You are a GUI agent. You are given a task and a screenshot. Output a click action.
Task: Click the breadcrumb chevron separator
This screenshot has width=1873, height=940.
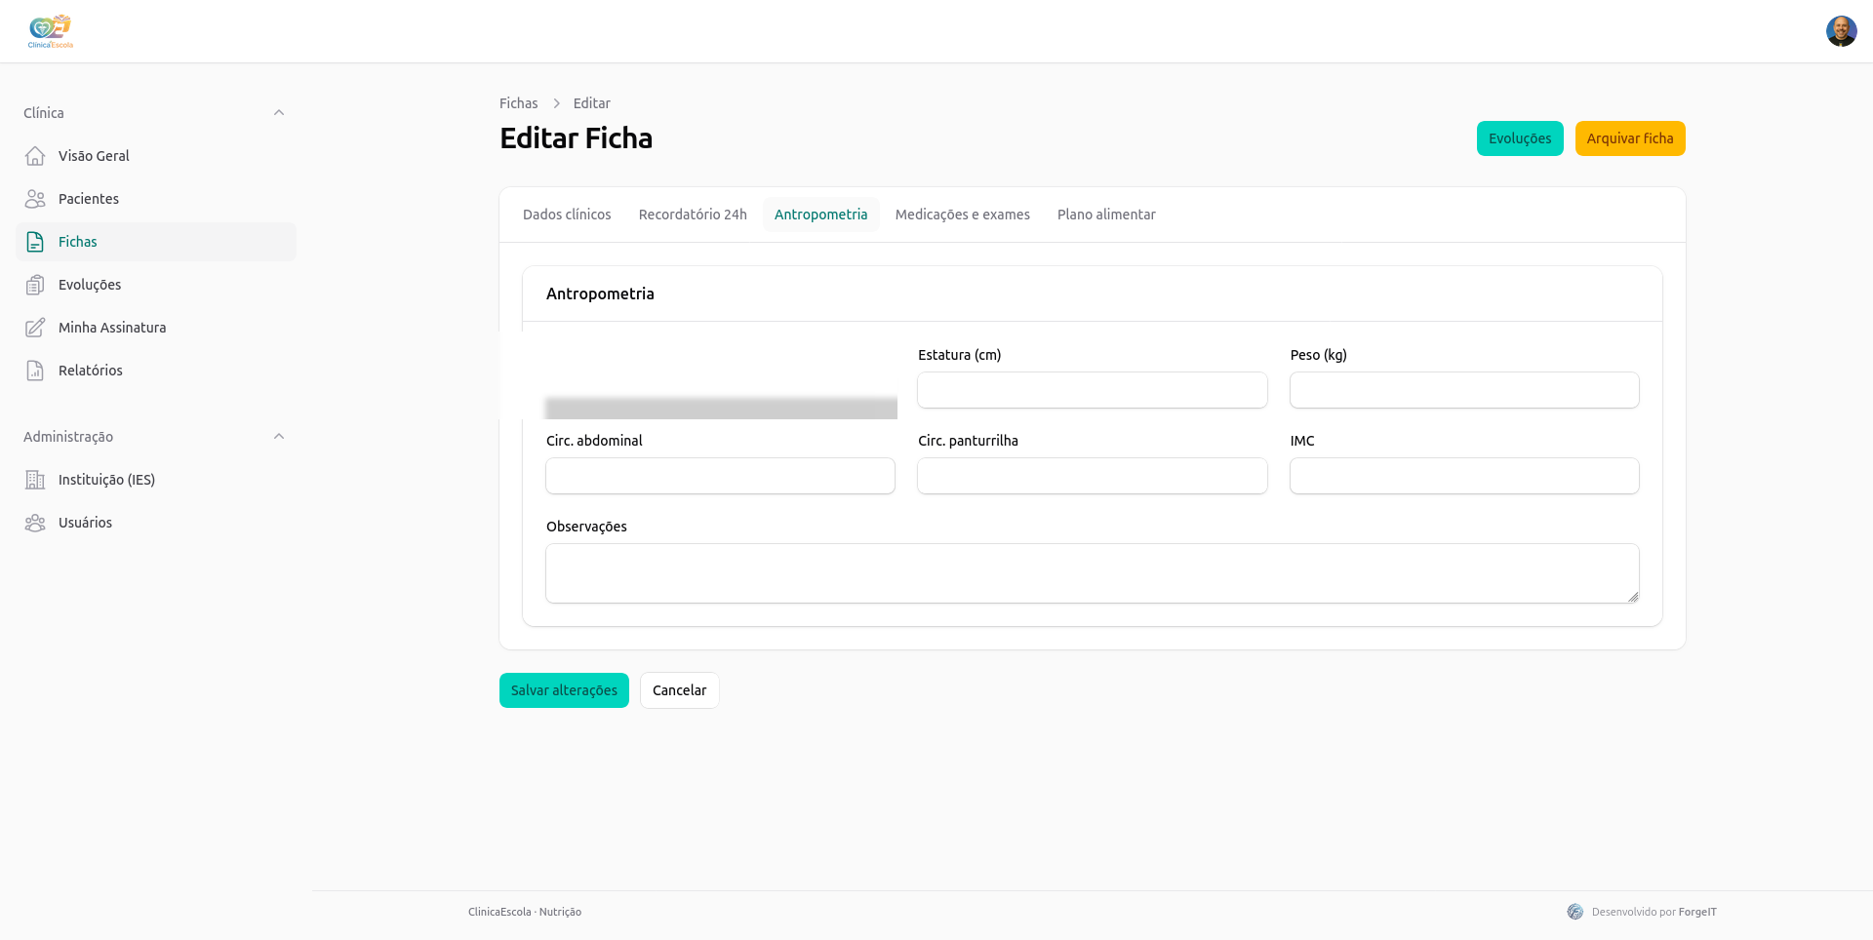coord(556,103)
